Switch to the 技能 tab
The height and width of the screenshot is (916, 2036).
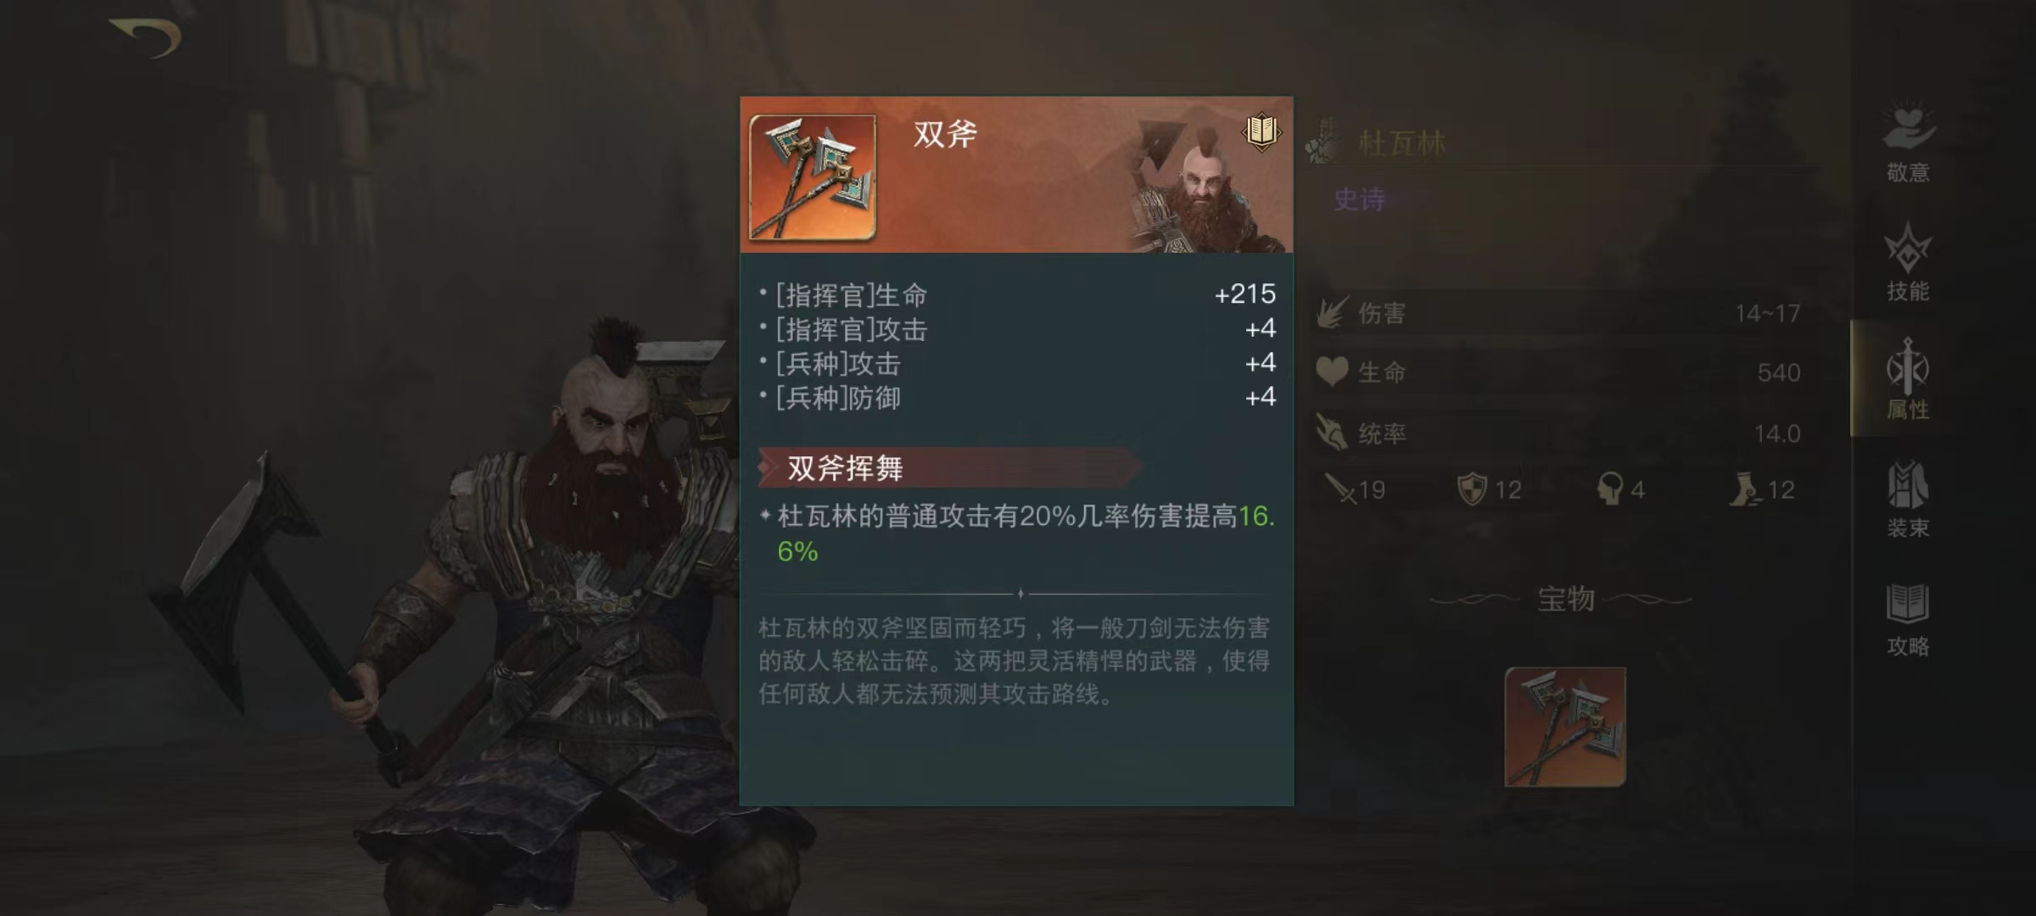pos(1908,261)
